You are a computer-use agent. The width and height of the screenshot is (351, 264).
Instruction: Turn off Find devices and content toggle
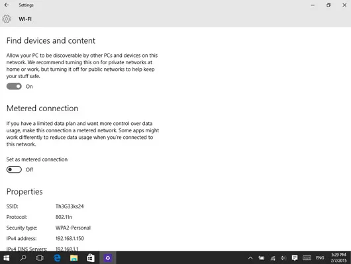click(x=14, y=87)
